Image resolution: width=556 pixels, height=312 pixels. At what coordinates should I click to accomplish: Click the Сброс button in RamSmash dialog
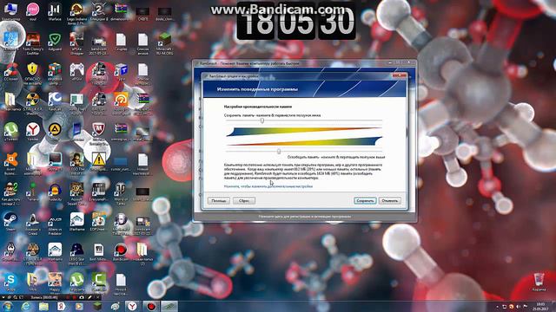point(243,200)
